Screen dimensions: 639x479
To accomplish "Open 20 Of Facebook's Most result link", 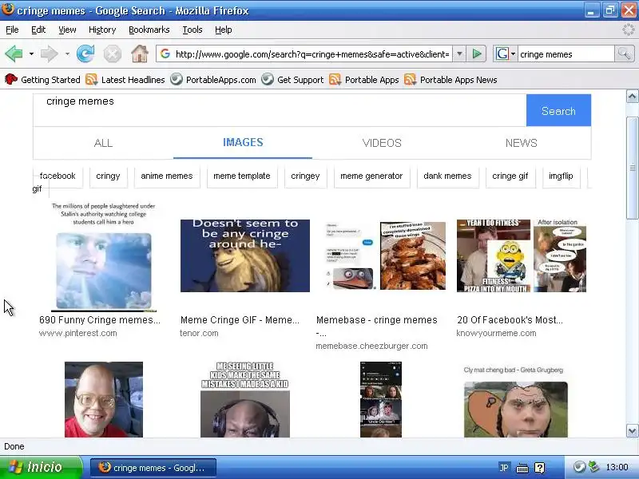I will pos(510,320).
